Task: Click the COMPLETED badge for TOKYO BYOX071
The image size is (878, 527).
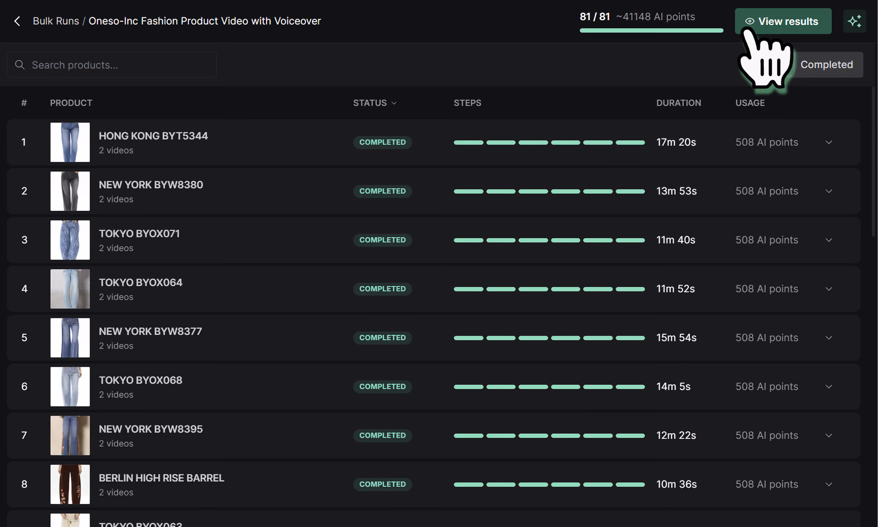Action: tap(382, 240)
